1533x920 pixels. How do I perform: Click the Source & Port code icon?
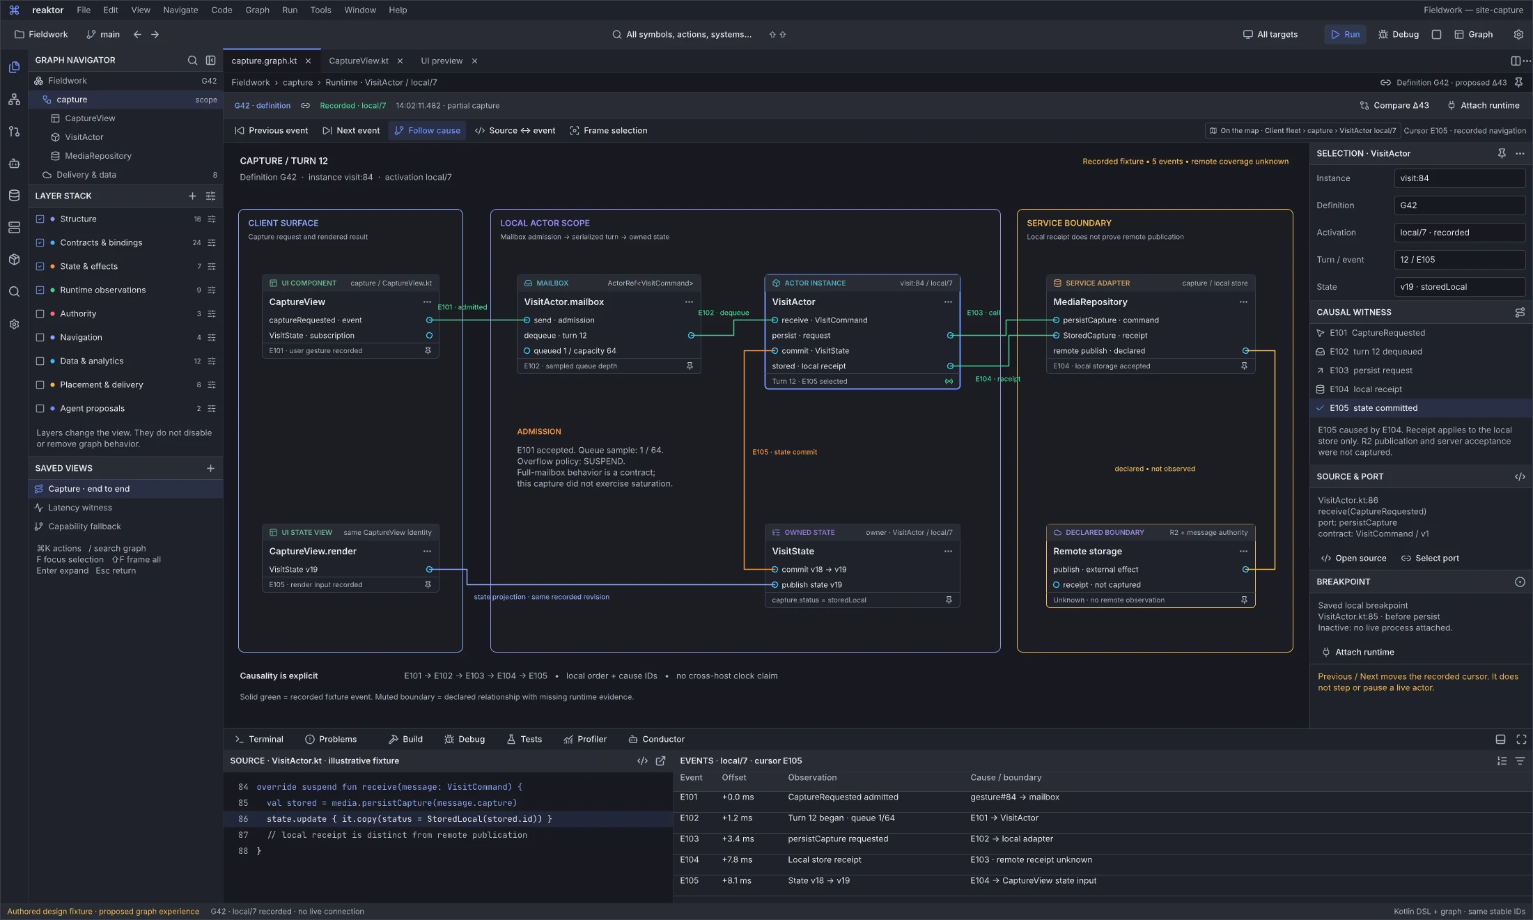coord(1520,476)
